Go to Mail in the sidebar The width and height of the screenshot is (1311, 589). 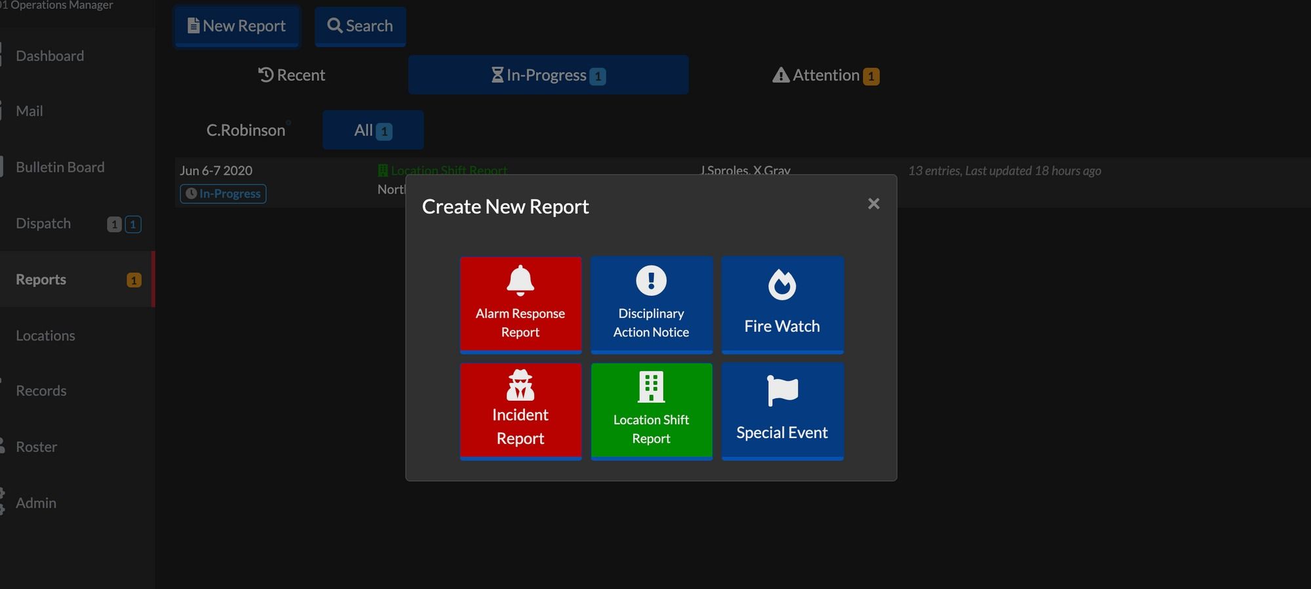pos(29,112)
